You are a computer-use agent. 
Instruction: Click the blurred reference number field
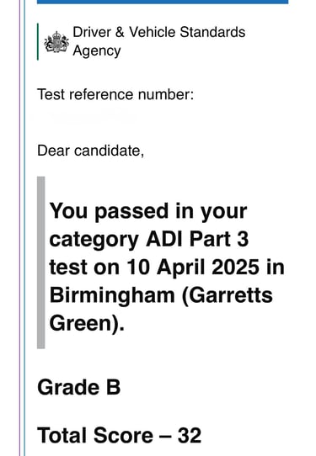pyautogui.click(x=84, y=115)
